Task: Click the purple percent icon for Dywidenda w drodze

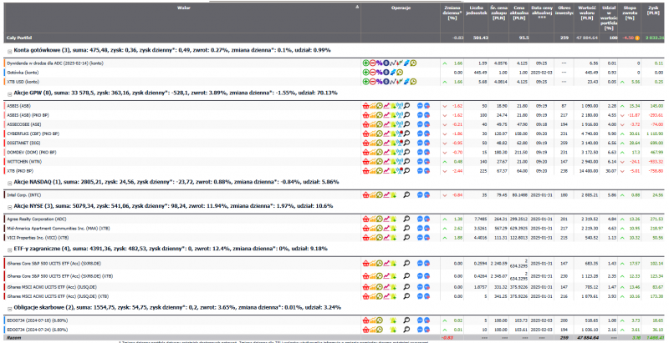Action: click(x=380, y=63)
